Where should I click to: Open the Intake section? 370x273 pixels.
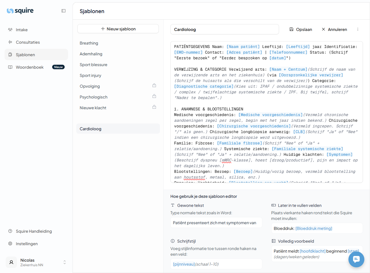click(36, 30)
